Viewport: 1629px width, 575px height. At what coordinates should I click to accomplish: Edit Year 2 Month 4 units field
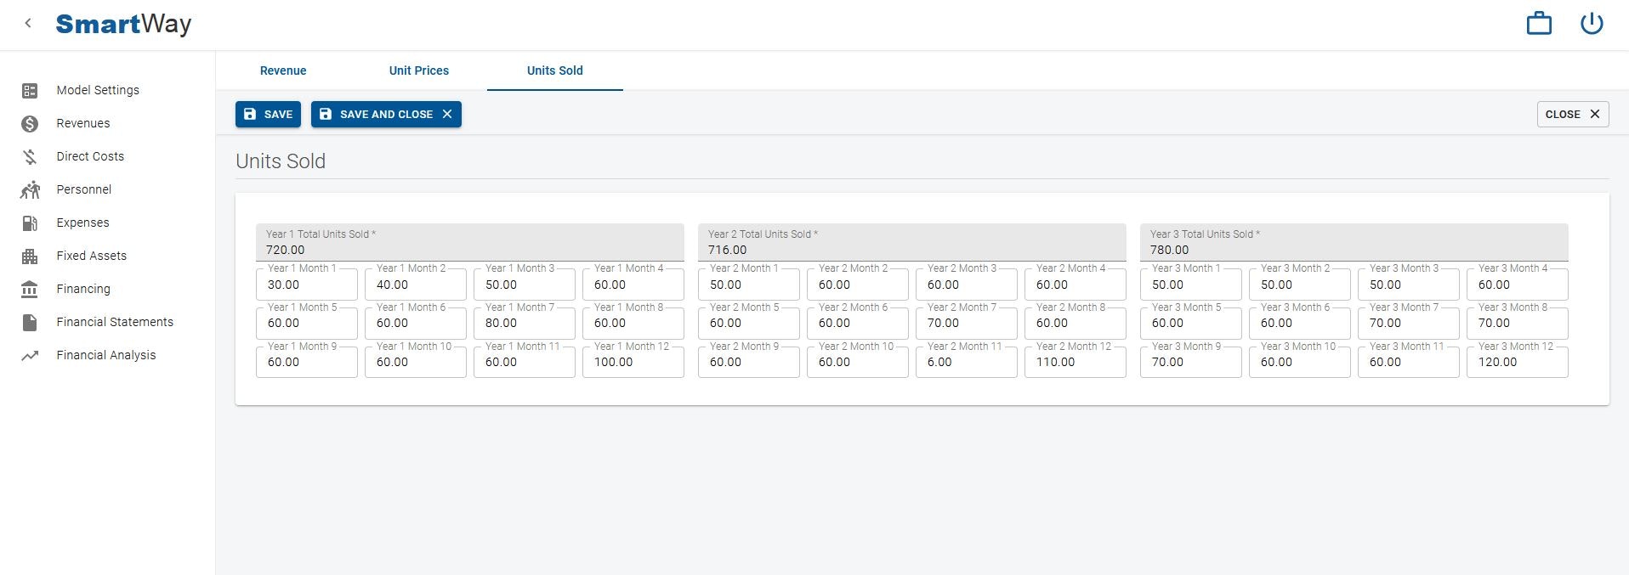pyautogui.click(x=1076, y=285)
